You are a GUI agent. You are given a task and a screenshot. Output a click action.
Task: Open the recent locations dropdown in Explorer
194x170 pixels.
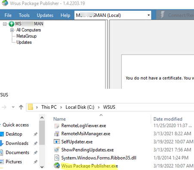(13, 107)
